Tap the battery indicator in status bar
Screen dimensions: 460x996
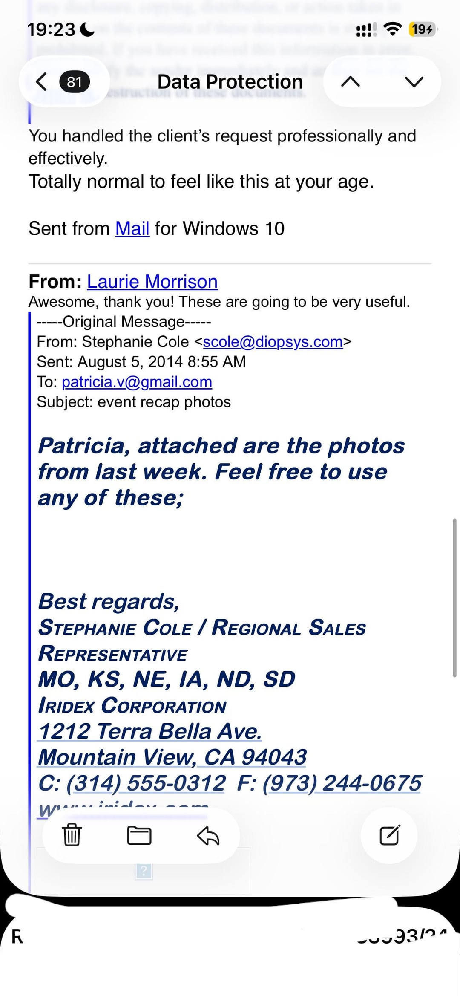(x=422, y=29)
